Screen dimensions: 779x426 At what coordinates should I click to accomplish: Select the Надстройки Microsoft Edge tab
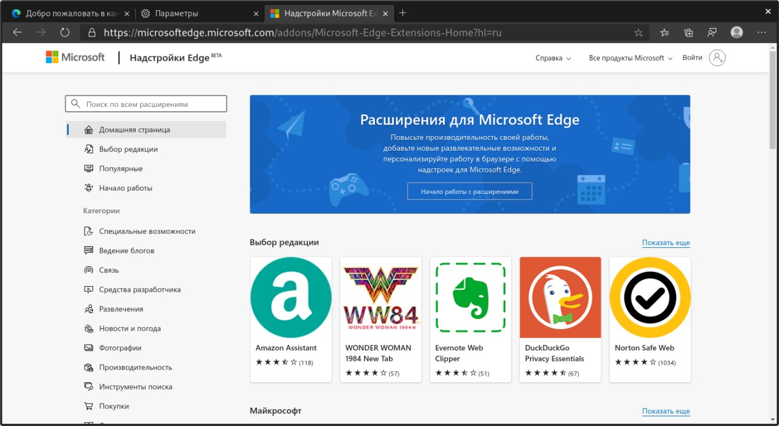click(329, 13)
